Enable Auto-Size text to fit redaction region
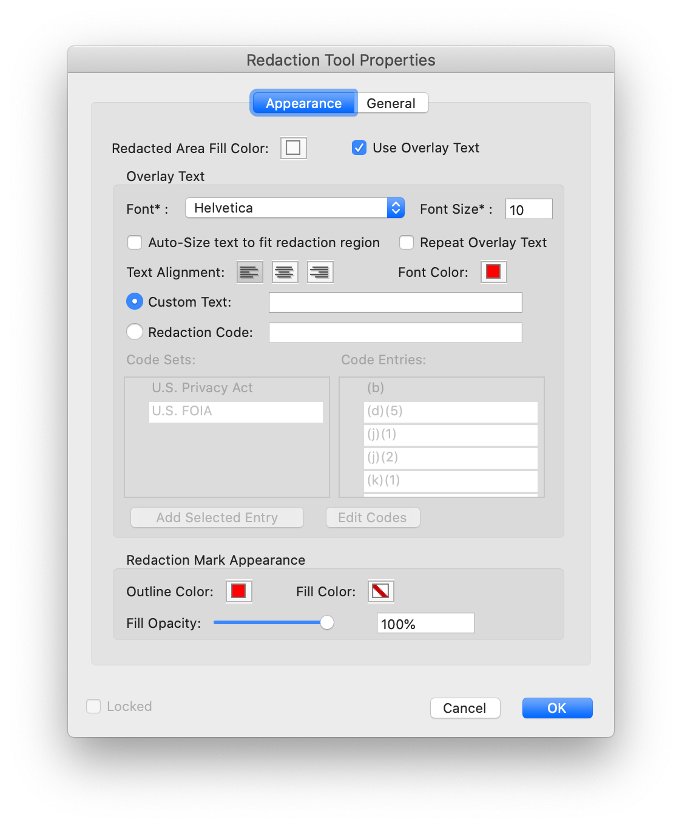Viewport: 682px width, 827px height. (x=135, y=242)
